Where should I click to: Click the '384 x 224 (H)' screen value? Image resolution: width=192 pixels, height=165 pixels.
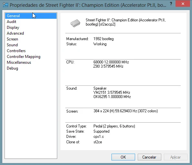pos(104,111)
